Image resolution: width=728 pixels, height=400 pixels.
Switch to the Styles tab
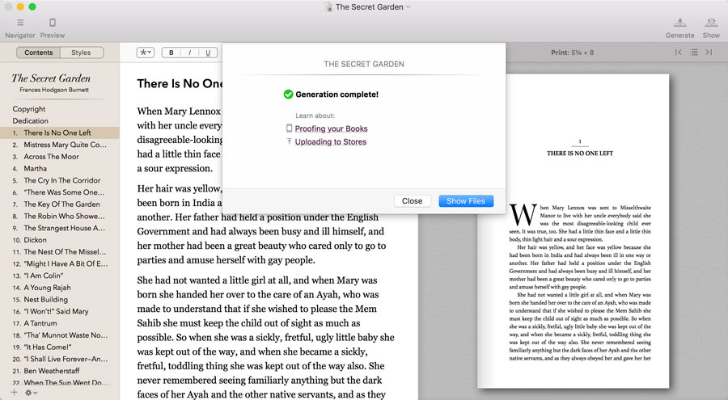pos(81,53)
